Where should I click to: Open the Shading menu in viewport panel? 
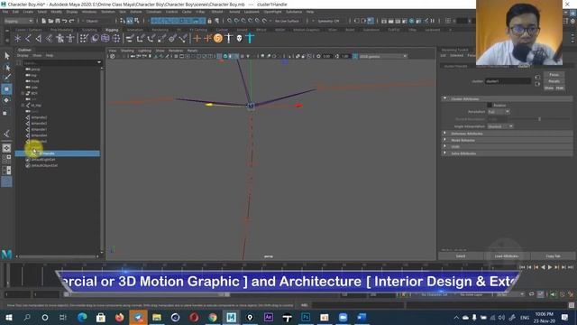pos(127,51)
